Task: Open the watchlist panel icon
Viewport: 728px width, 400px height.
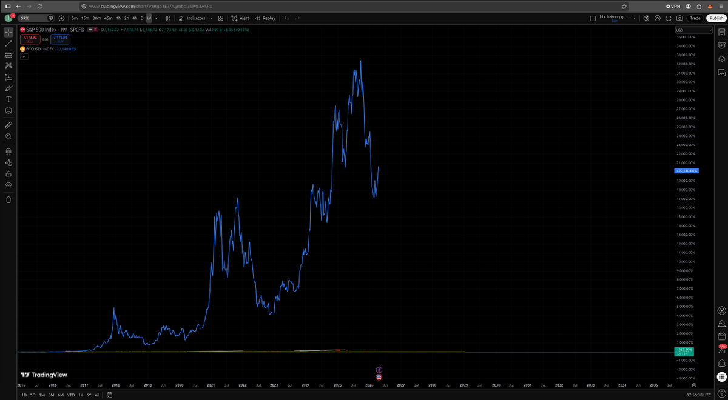Action: click(721, 32)
